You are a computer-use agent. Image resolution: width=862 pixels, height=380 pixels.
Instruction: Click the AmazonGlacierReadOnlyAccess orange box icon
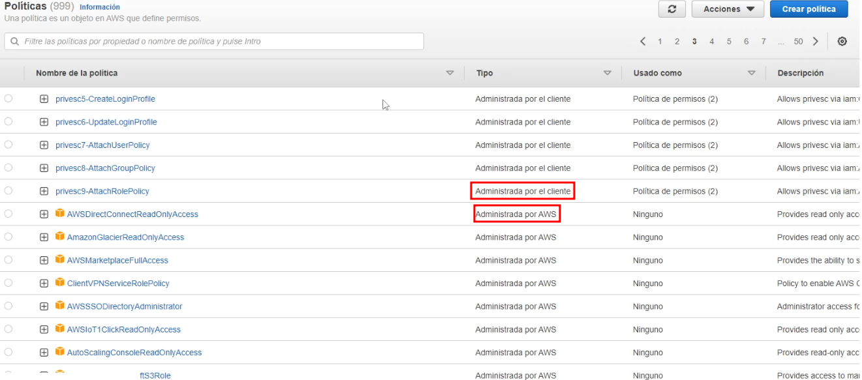click(x=60, y=237)
